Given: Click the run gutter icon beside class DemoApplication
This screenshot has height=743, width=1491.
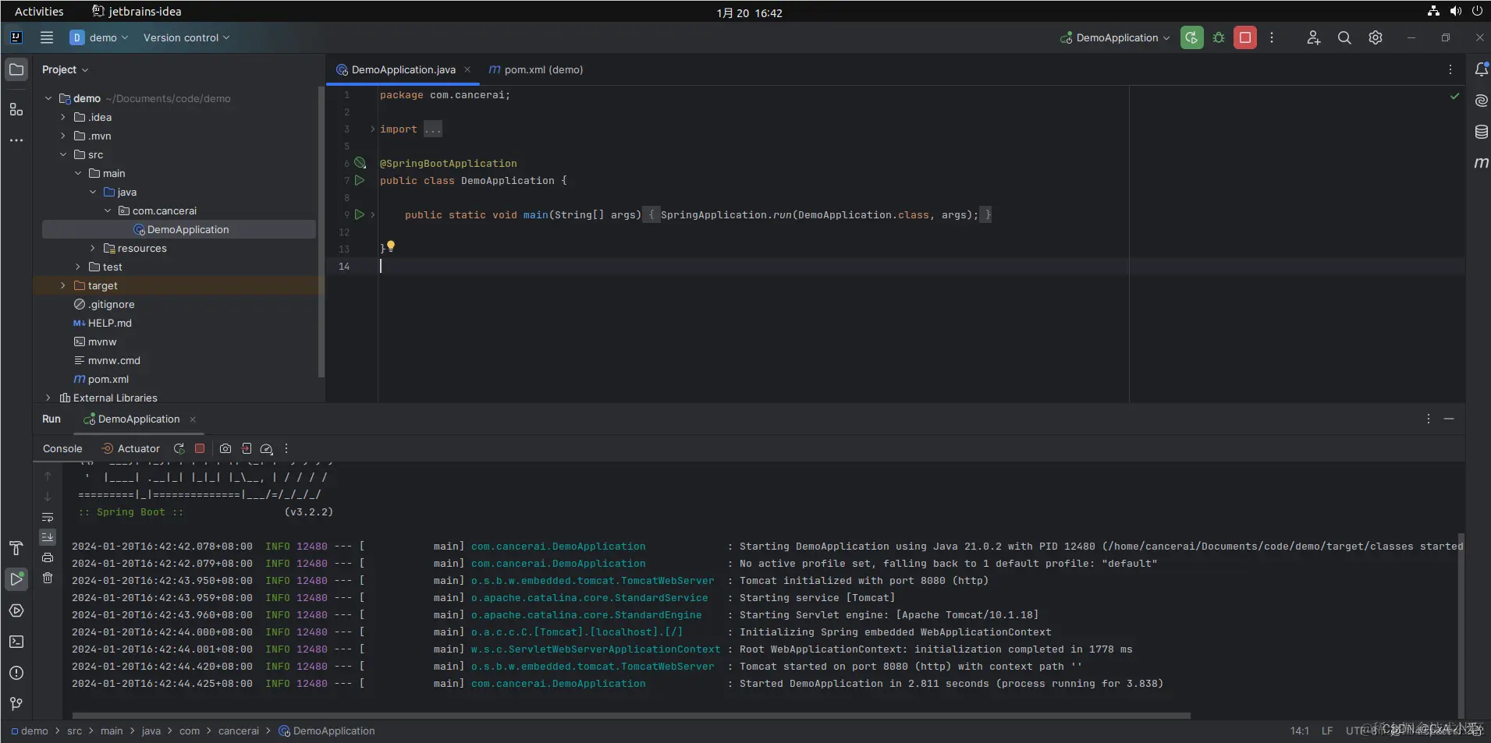Looking at the screenshot, I should 360,180.
